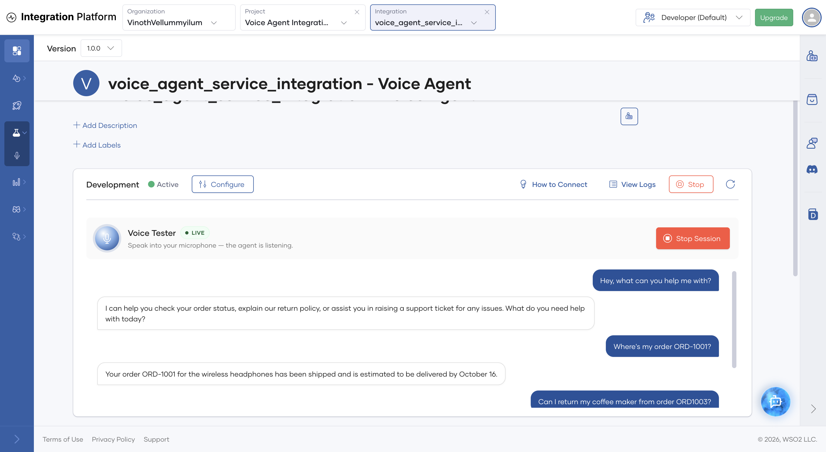Open the people chat icon in right panel

pos(812,143)
